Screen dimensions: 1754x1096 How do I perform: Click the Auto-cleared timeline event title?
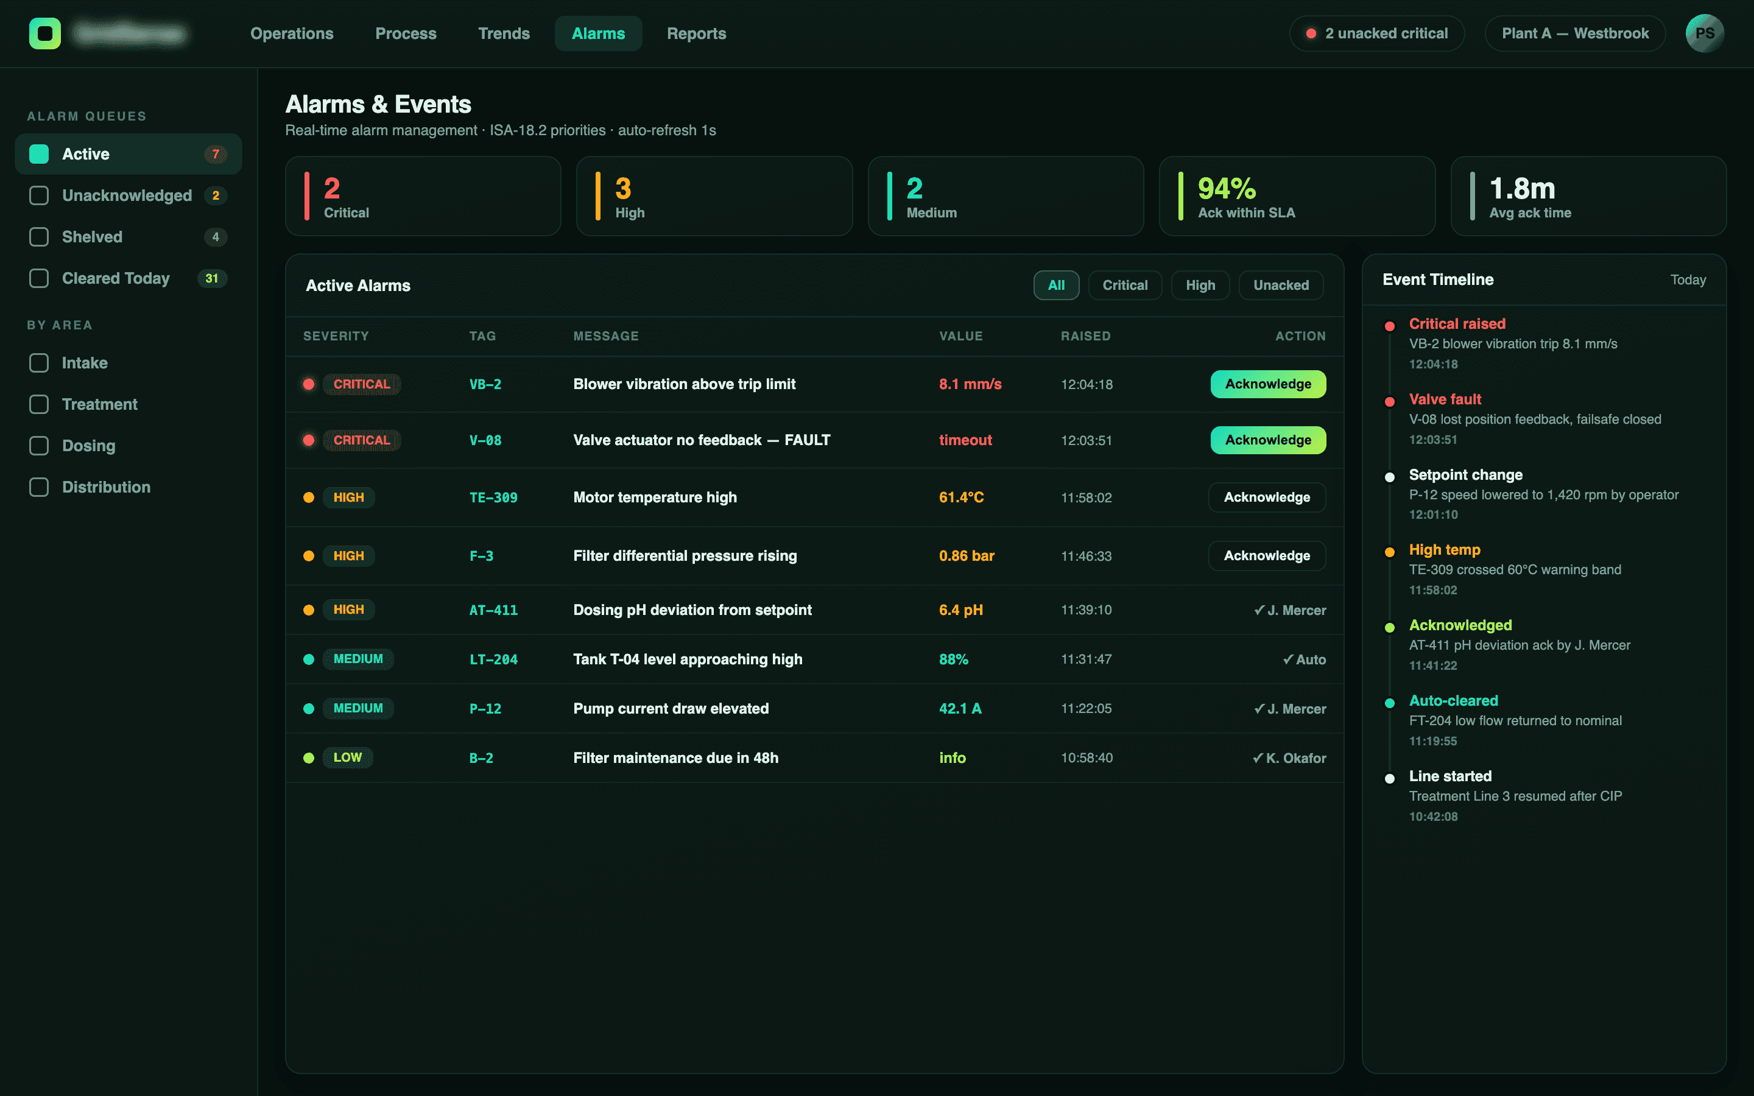[x=1453, y=701]
